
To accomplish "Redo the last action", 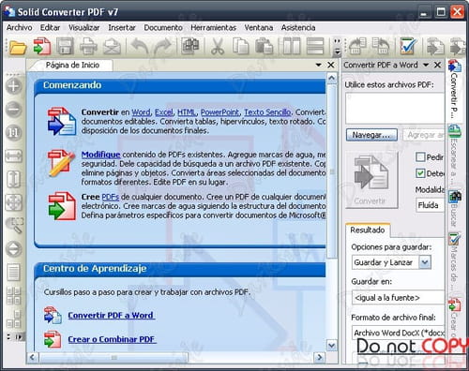I will [x=162, y=46].
